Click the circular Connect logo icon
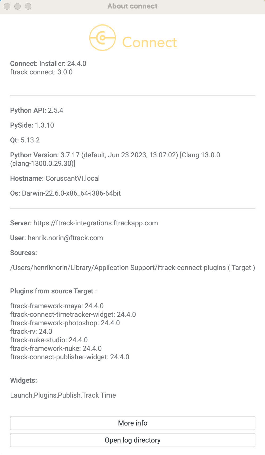Viewport: 265px width, 455px height. (x=102, y=38)
